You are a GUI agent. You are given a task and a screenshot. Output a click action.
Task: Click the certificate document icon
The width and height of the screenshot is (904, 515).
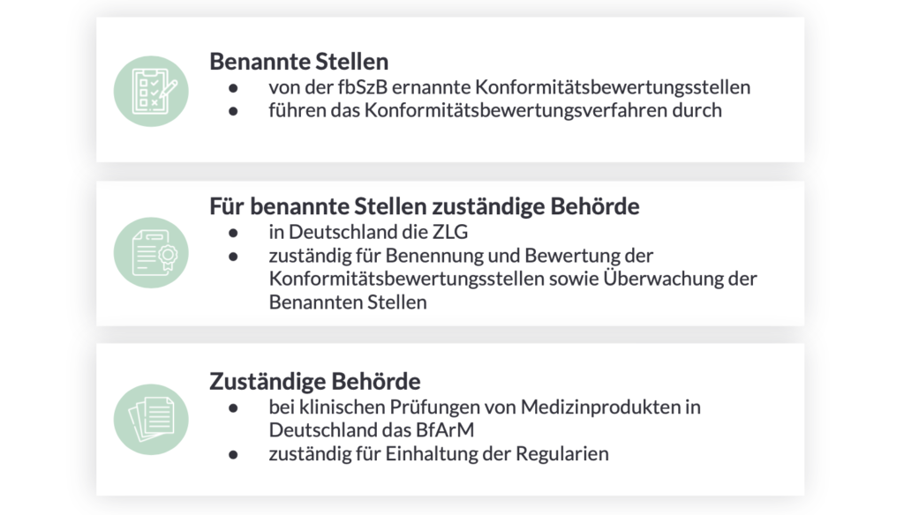click(151, 252)
